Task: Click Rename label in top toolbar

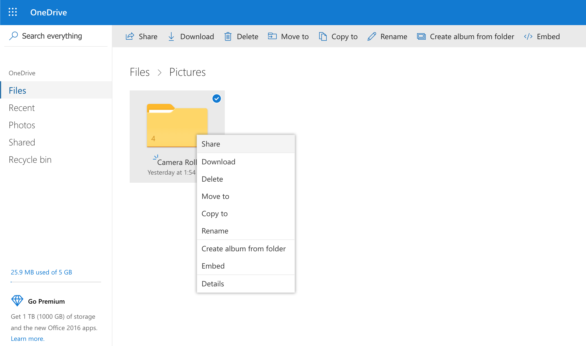Action: pyautogui.click(x=394, y=36)
